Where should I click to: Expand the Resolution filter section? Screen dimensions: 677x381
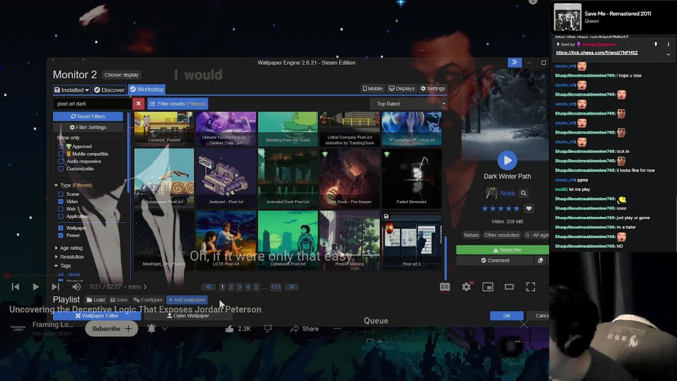[56, 257]
